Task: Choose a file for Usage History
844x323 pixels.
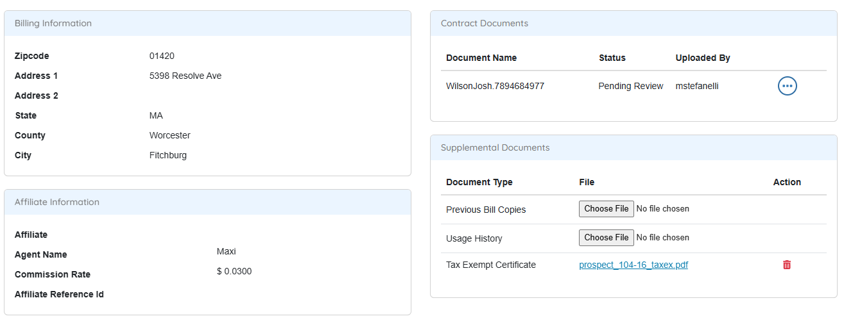Action: 606,238
